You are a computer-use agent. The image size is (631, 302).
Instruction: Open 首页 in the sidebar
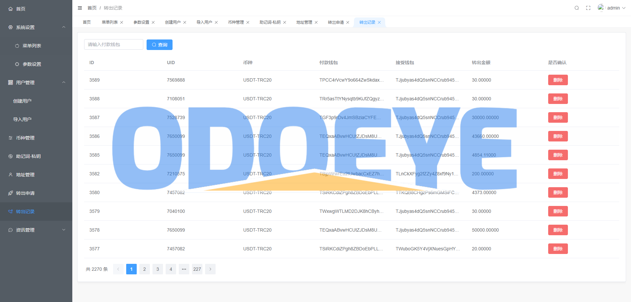pos(36,9)
